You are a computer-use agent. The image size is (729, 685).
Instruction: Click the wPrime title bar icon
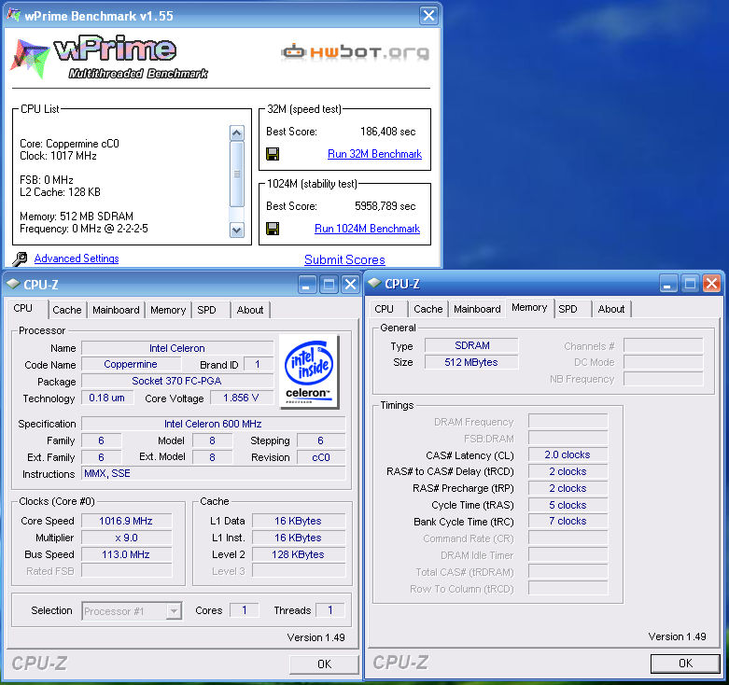[13, 15]
